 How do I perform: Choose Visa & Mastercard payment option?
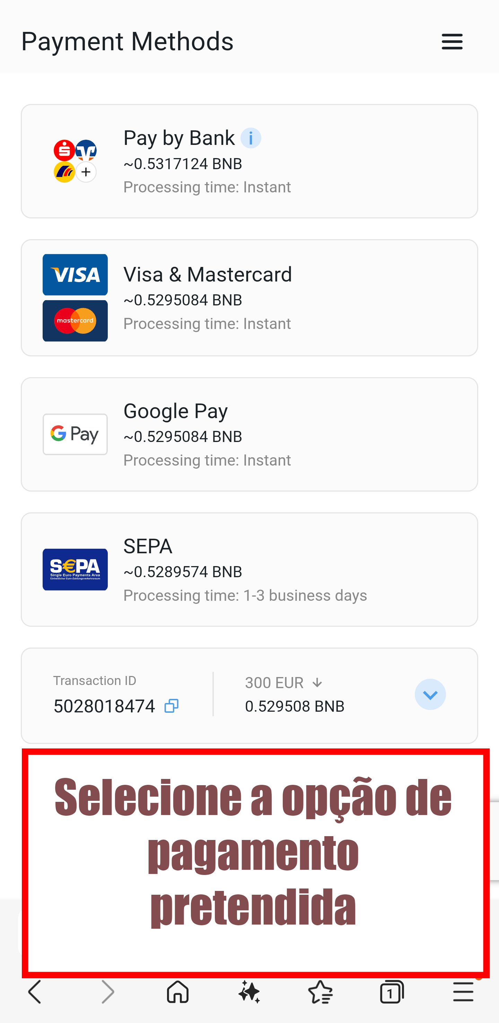pos(249,298)
